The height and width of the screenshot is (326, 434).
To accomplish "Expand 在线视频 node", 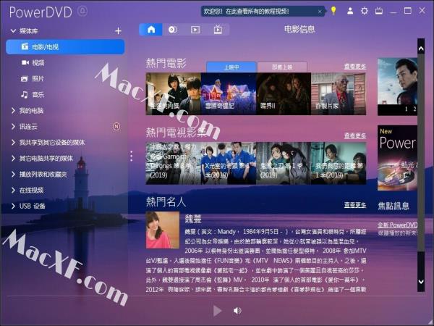I will pyautogui.click(x=13, y=190).
